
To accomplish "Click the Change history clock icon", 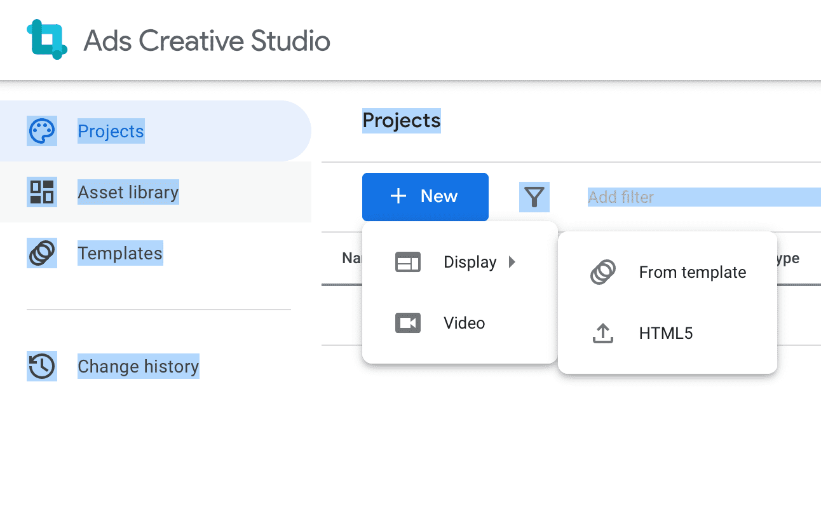I will tap(42, 366).
